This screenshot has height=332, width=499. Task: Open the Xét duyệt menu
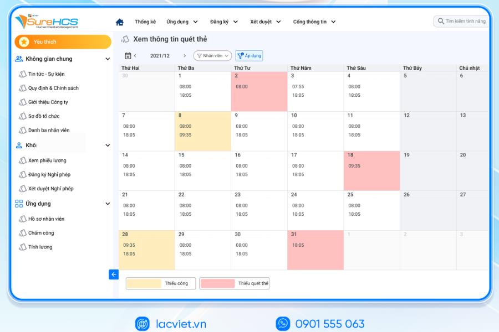(x=265, y=22)
